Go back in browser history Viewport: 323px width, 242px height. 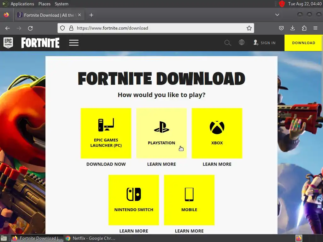(x=8, y=28)
